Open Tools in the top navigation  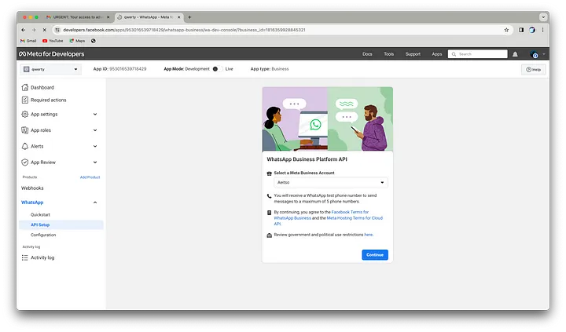389,54
